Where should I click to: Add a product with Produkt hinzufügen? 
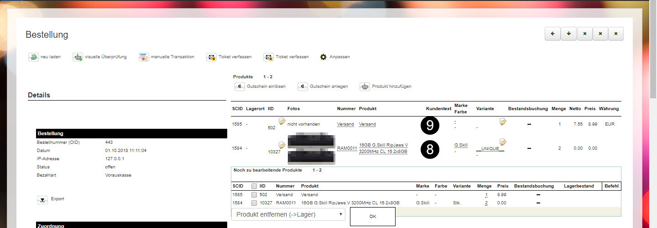[x=365, y=86]
